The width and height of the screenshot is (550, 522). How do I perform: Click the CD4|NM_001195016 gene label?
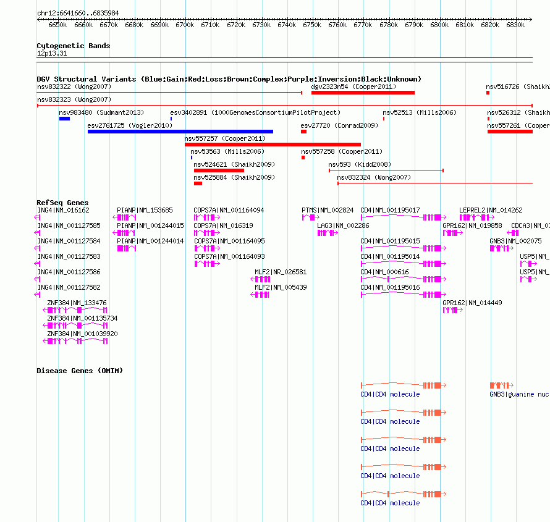(390, 287)
